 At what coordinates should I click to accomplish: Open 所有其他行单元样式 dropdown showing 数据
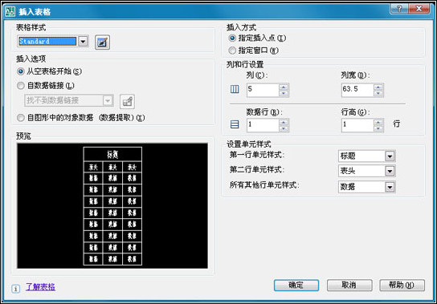(x=390, y=187)
